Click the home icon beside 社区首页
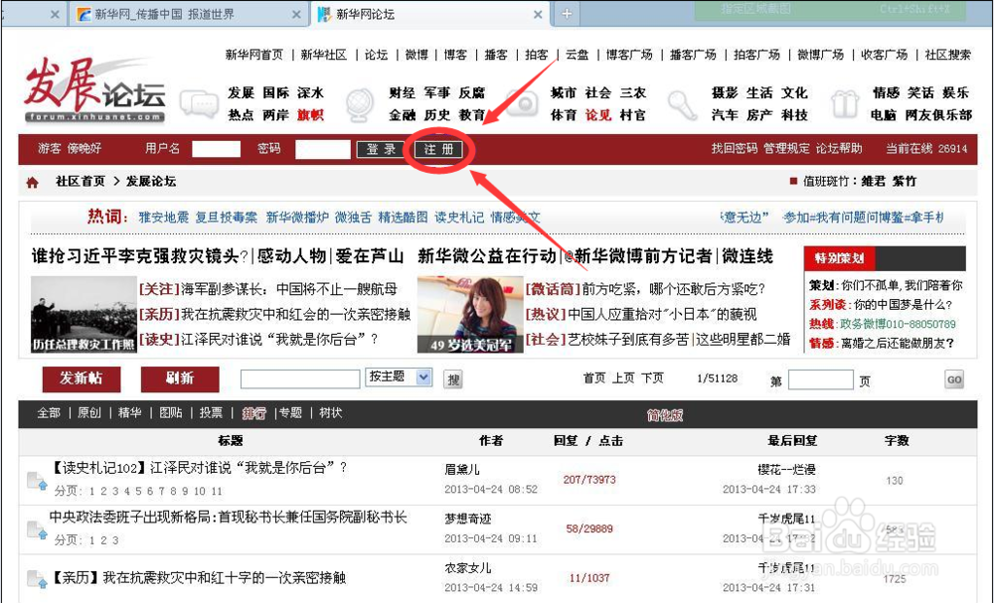Screen dimensions: 994x603 pyautogui.click(x=33, y=183)
